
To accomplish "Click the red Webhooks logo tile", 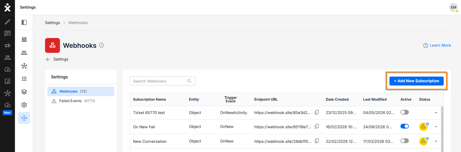I will click(52, 45).
